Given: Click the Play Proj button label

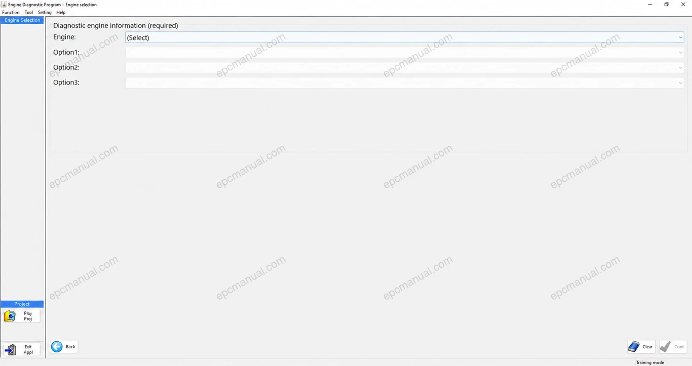Looking at the screenshot, I should click(28, 316).
